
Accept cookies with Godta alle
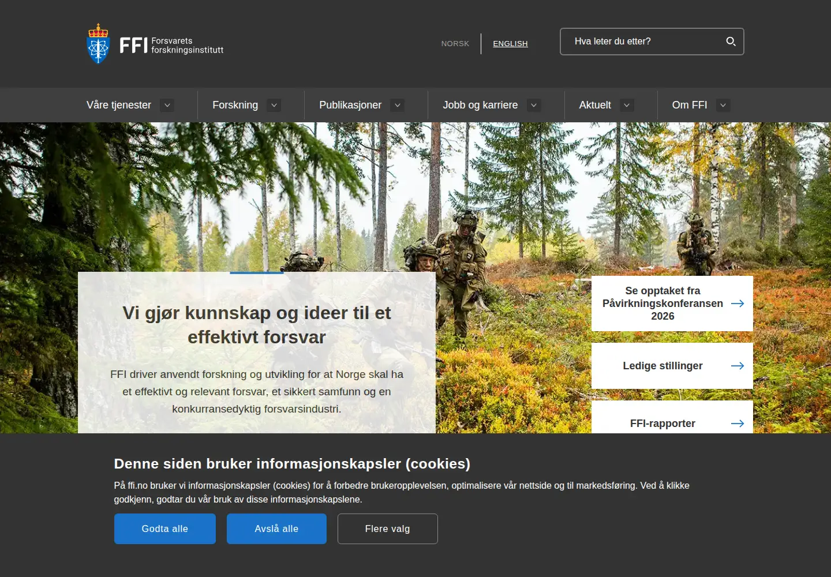pyautogui.click(x=165, y=529)
